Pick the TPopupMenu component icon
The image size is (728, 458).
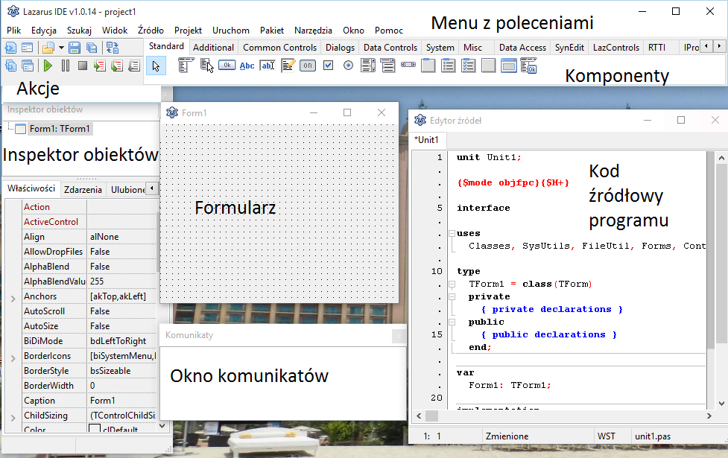pyautogui.click(x=206, y=66)
